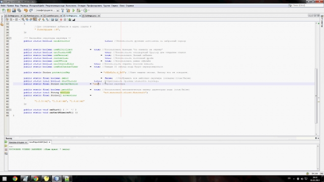This screenshot has height=182, width=324.
Task: Click the Profile Project clock icon
Action: click(85, 10)
